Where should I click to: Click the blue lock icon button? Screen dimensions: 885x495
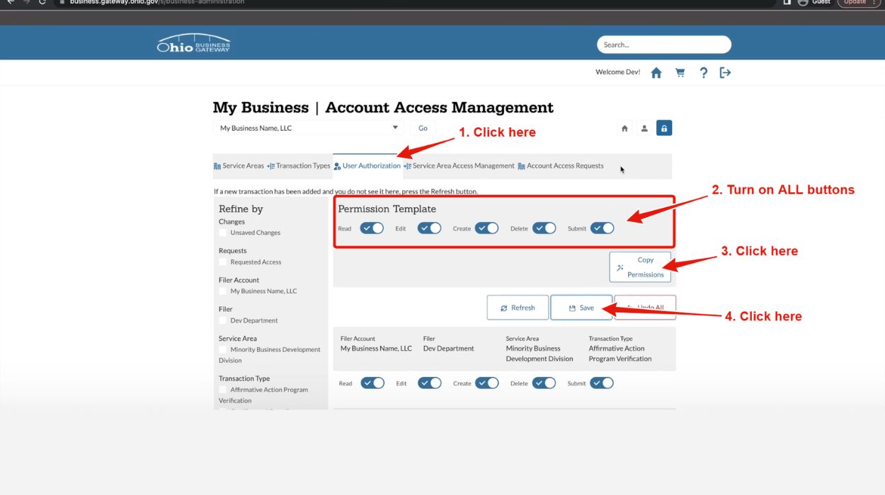[663, 128]
